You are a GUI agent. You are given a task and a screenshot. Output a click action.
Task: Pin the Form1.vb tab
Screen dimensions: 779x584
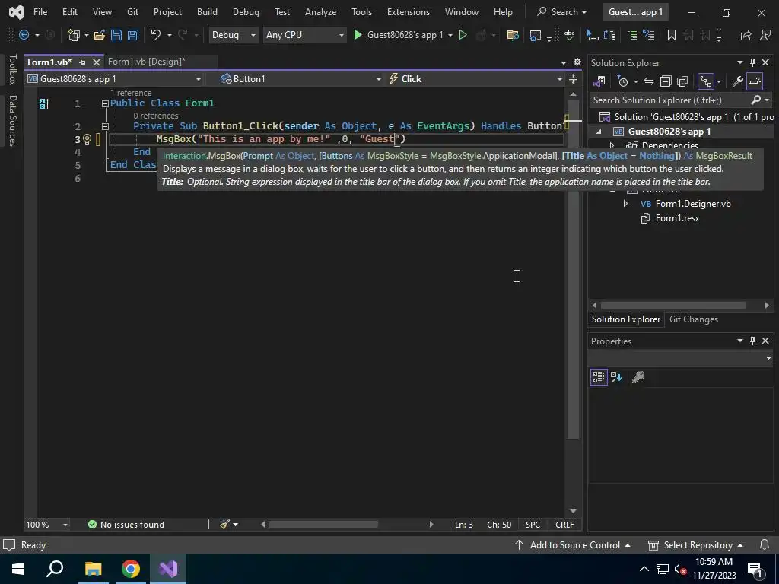[x=82, y=62]
